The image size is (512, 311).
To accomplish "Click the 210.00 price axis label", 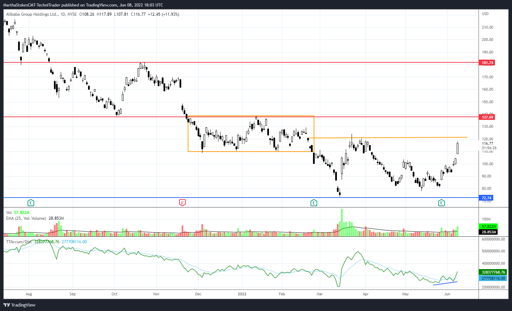I will (x=487, y=27).
